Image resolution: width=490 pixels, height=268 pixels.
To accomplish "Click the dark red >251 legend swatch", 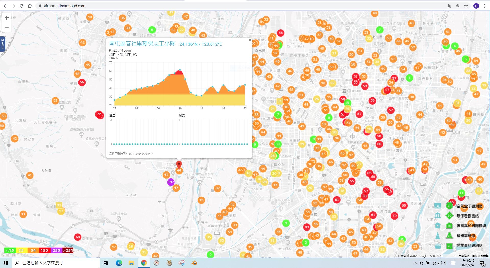I will point(68,250).
